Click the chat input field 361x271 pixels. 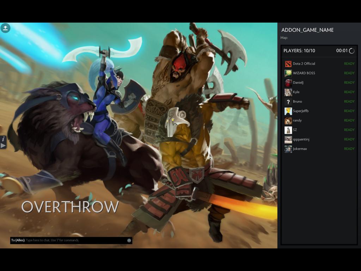click(x=71, y=240)
